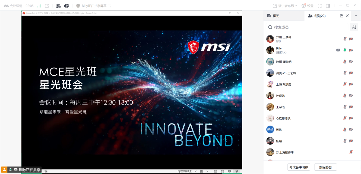The height and width of the screenshot is (174, 361).
Task: Select 杨翔 in members list
Action: pos(312,141)
